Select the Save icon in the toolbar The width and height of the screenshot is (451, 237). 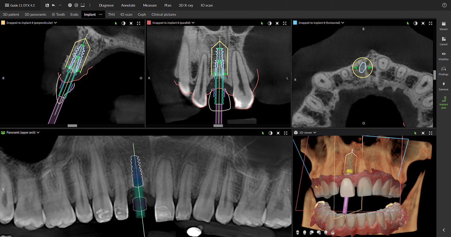(47, 5)
